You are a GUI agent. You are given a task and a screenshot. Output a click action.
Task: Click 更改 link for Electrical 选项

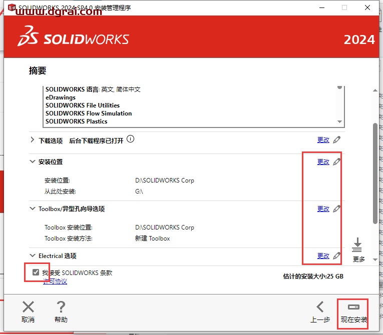[323, 255]
